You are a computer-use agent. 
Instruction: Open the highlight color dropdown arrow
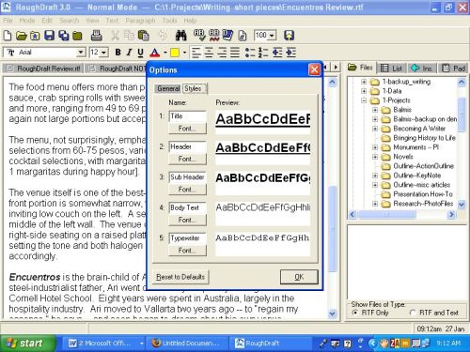[184, 53]
